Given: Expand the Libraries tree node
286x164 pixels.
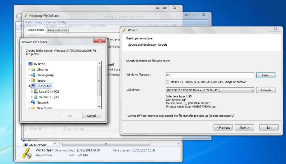Looking at the screenshot, I should click(x=29, y=69).
